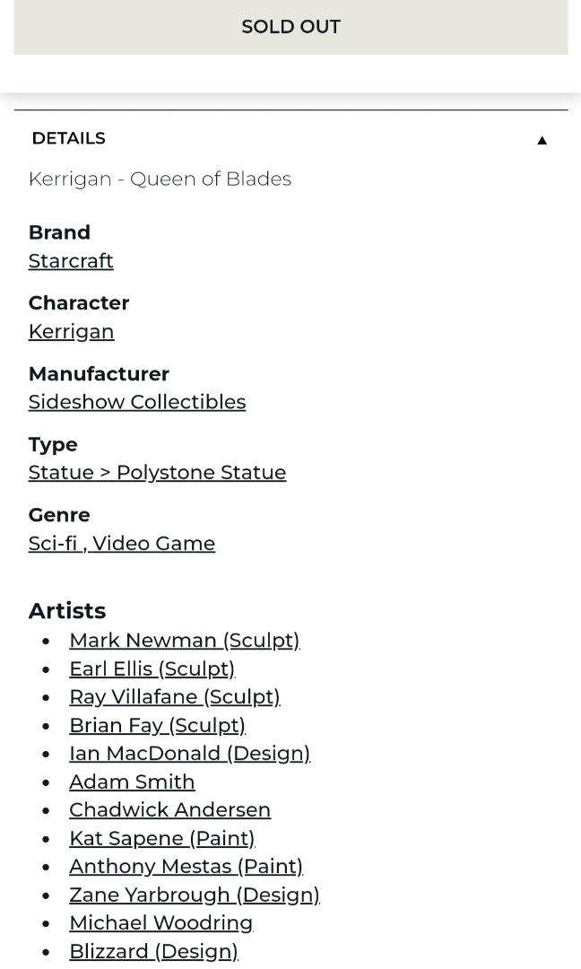Open Brian Fay's sculpt link
Image resolution: width=581 pixels, height=969 pixels.
click(157, 725)
